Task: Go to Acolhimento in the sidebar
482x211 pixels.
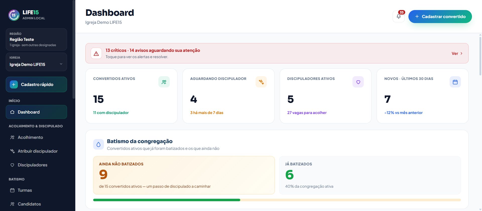Action: click(36, 137)
